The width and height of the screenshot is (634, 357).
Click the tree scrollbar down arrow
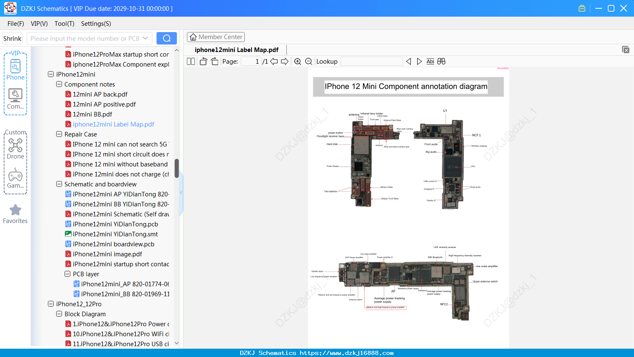177,343
